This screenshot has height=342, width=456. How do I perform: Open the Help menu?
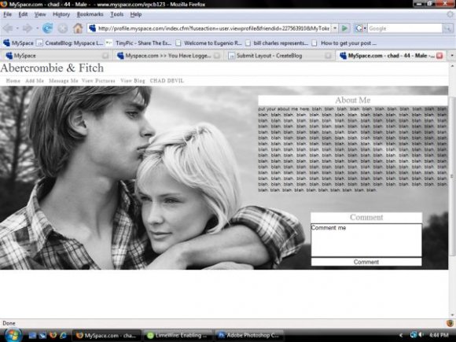[x=136, y=14]
